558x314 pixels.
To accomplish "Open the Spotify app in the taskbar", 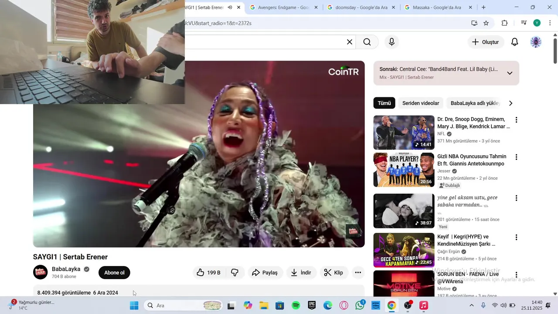I will (296, 306).
